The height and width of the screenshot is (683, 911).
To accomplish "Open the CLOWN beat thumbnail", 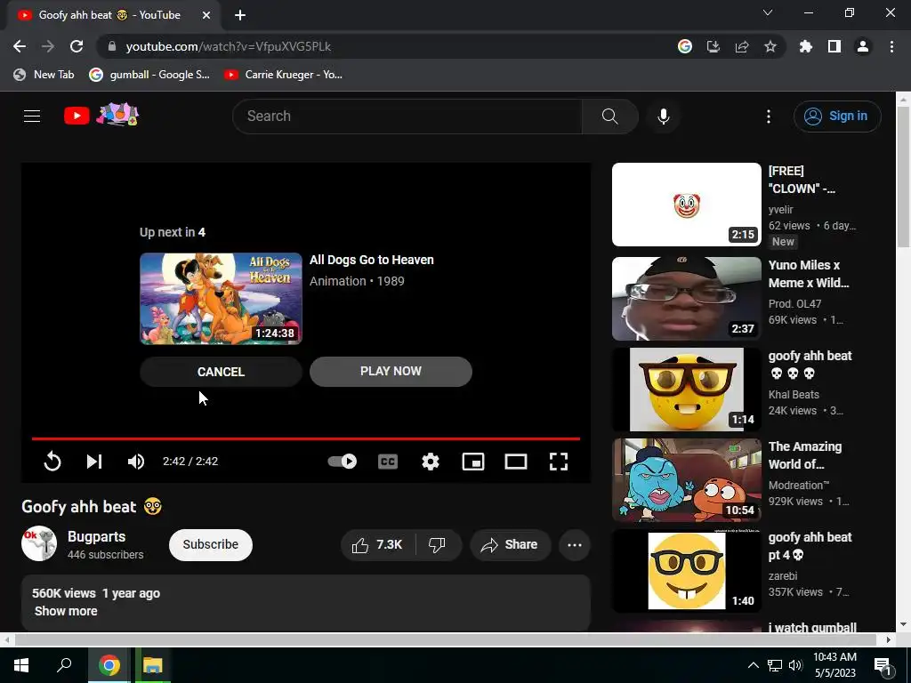I will [x=686, y=205].
